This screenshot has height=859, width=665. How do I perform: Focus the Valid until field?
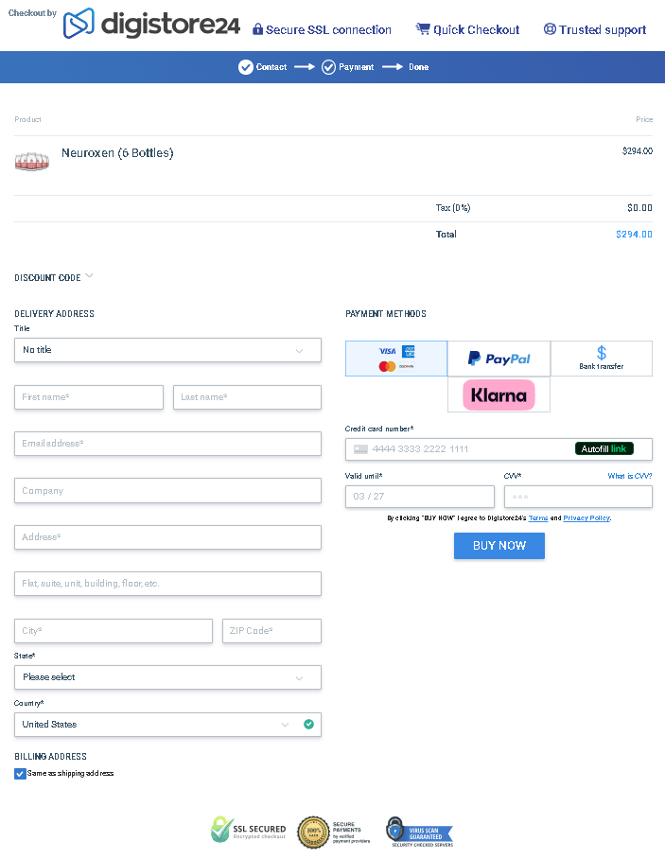[x=420, y=497]
